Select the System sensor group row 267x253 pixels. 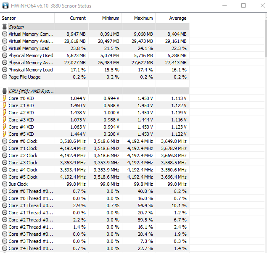[x=95, y=27]
